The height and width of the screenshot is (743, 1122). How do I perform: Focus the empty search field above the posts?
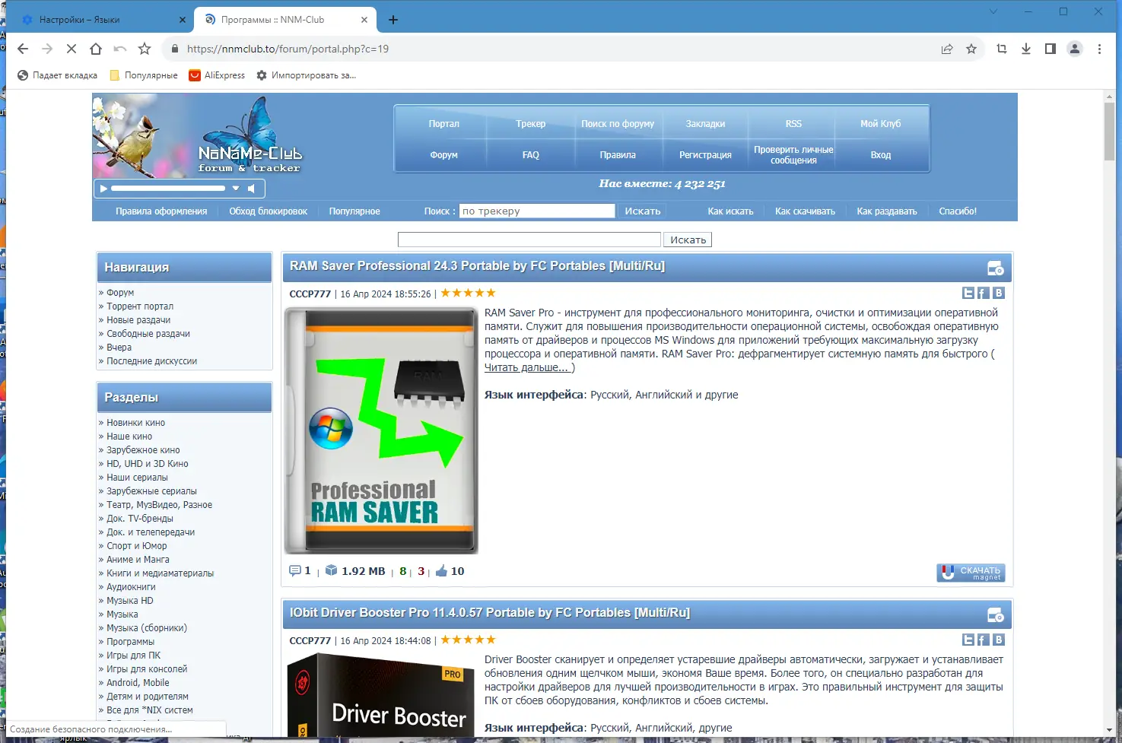tap(529, 240)
